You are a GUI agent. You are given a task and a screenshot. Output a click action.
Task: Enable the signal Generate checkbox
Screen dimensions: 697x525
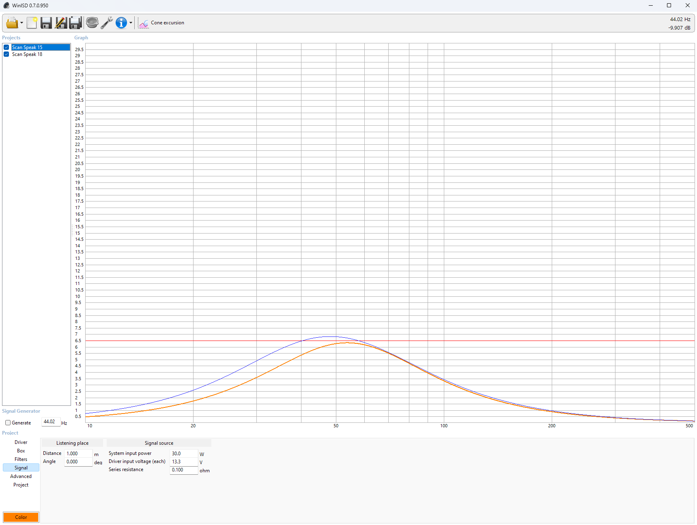(8, 422)
